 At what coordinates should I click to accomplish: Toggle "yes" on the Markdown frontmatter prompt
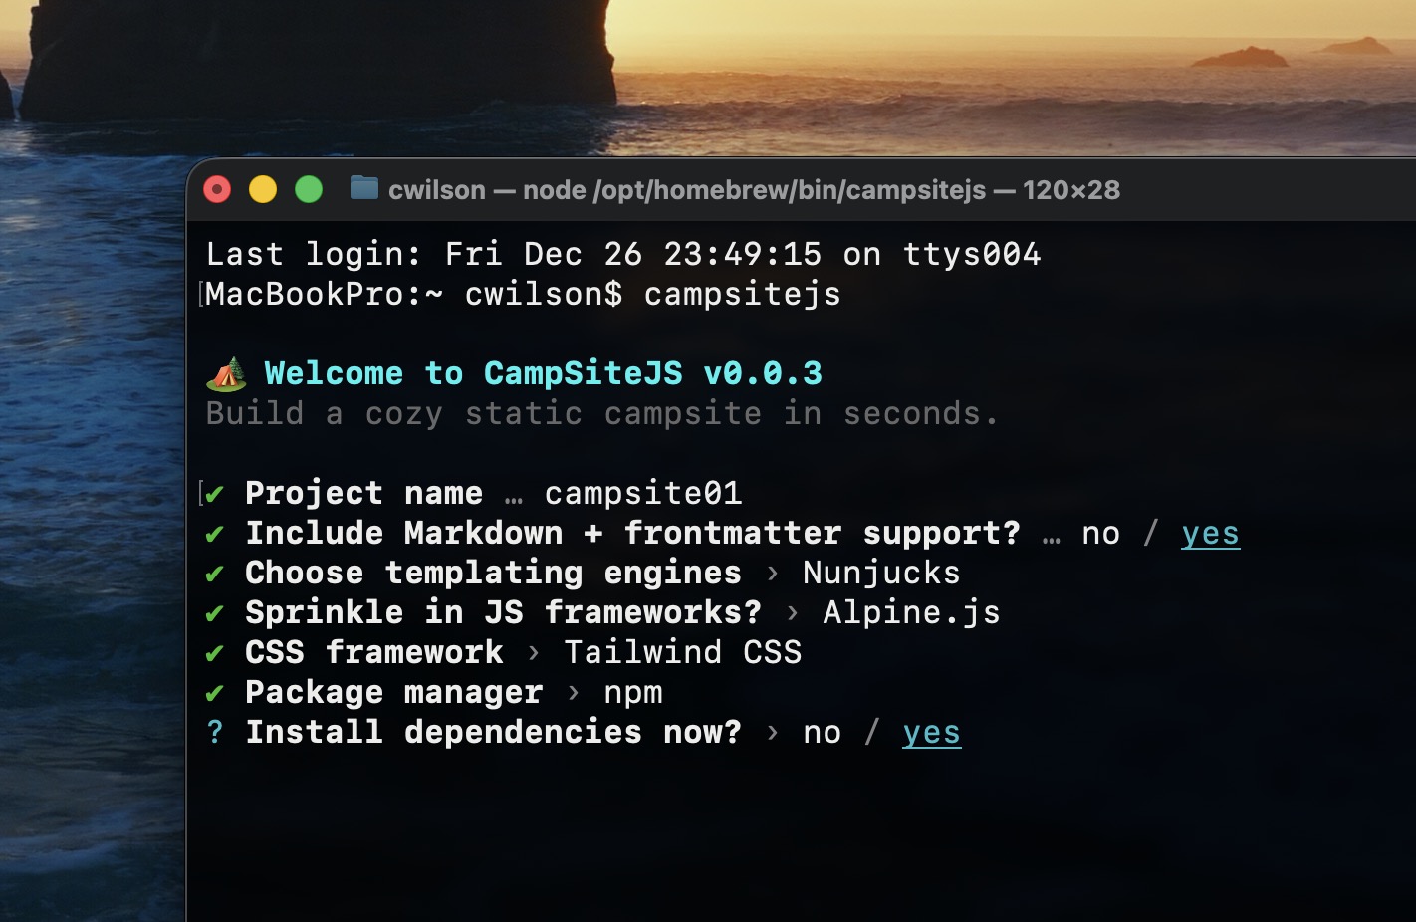(1210, 533)
